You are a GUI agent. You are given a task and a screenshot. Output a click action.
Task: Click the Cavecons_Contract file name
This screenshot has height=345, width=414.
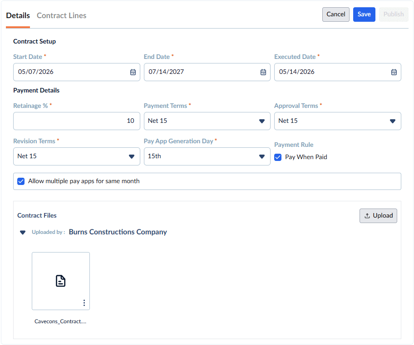60,321
